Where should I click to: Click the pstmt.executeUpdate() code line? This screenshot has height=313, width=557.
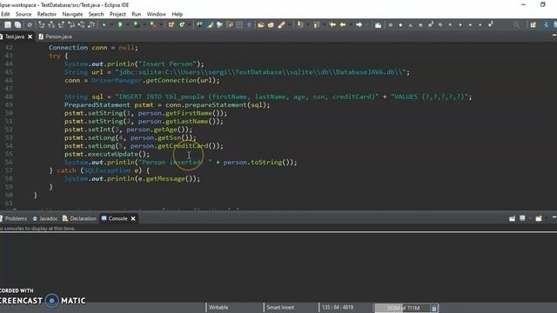[107, 154]
